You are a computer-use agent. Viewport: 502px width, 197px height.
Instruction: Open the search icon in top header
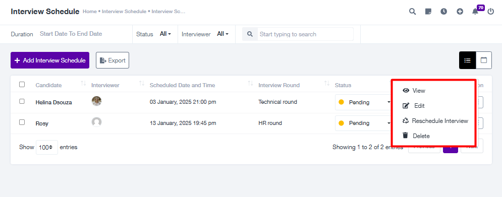413,12
